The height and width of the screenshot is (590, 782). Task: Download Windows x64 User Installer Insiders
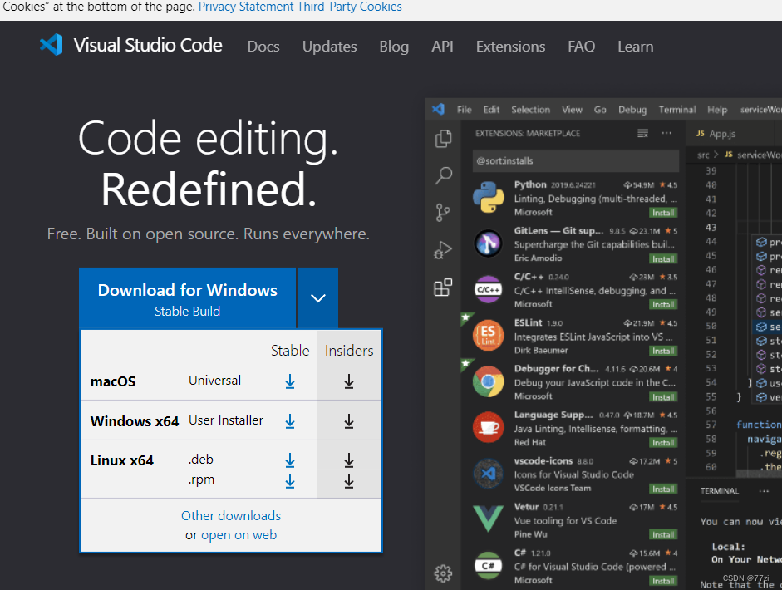[349, 421]
